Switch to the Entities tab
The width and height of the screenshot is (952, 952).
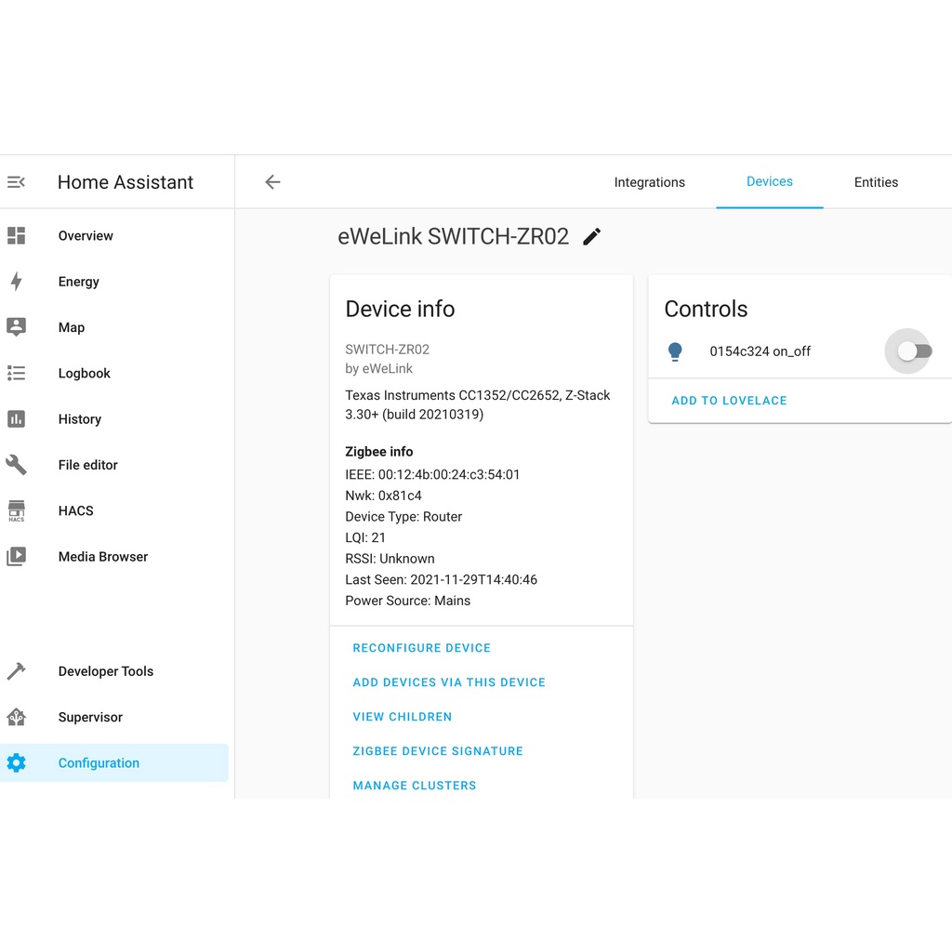[876, 182]
